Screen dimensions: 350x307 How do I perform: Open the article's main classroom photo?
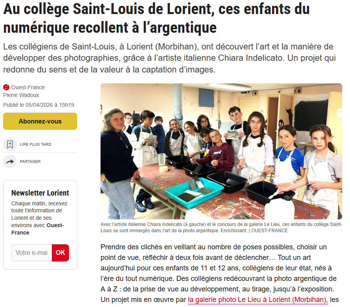tap(221, 151)
